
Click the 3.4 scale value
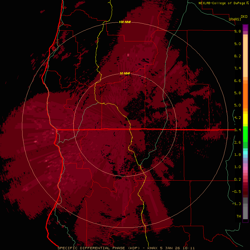237,130
